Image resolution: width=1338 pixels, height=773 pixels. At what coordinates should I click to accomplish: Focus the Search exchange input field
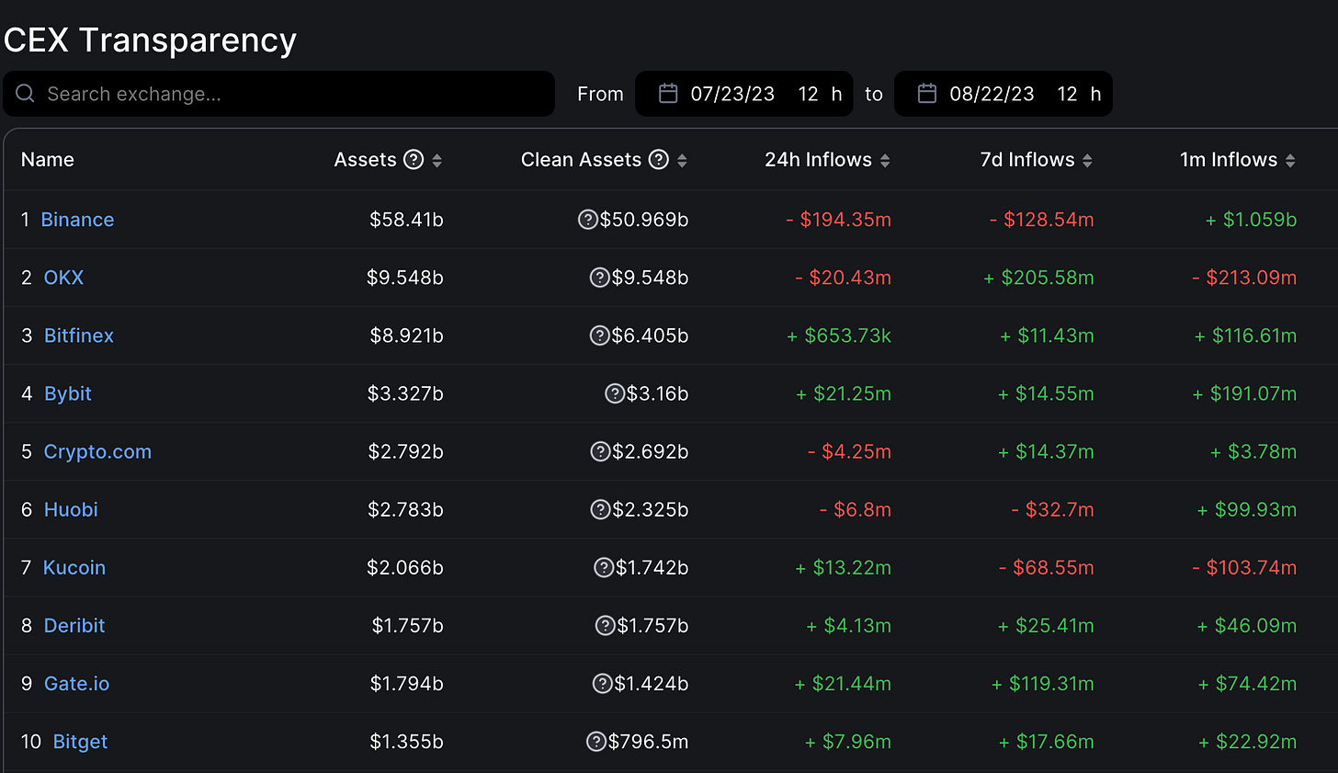(279, 94)
